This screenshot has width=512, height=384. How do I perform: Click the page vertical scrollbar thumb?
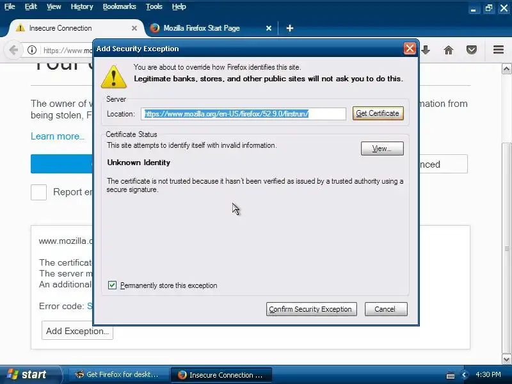[506, 248]
